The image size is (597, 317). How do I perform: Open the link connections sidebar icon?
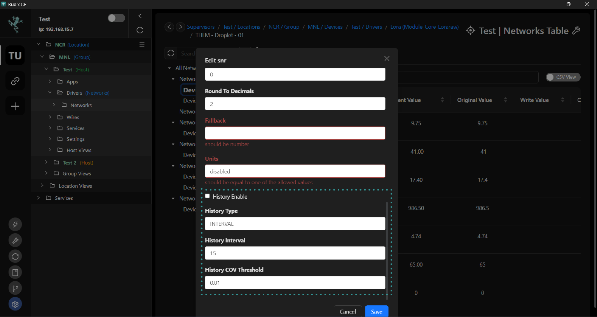click(15, 81)
